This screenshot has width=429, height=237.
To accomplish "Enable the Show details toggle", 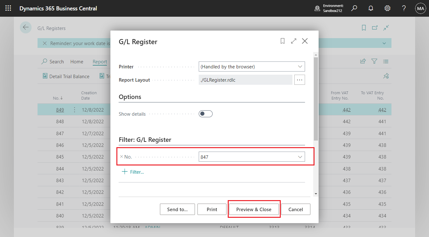I will tap(205, 114).
